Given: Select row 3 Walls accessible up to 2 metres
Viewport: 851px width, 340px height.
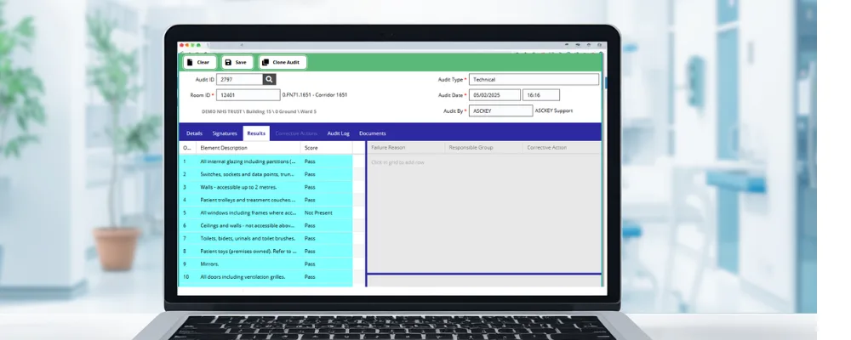Looking at the screenshot, I should pyautogui.click(x=266, y=187).
